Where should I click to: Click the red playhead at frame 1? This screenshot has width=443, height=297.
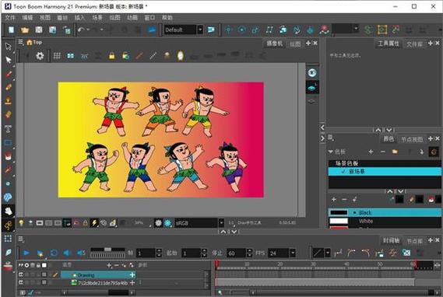pyautogui.click(x=216, y=264)
